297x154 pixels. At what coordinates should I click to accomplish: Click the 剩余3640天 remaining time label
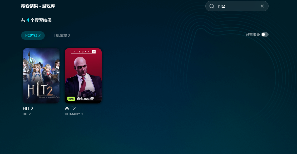pos(85,99)
